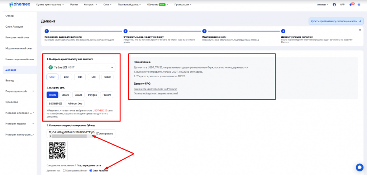Screen dimensions: 367x175
Task: Open notifications megaphone icon
Action: point(351,5)
